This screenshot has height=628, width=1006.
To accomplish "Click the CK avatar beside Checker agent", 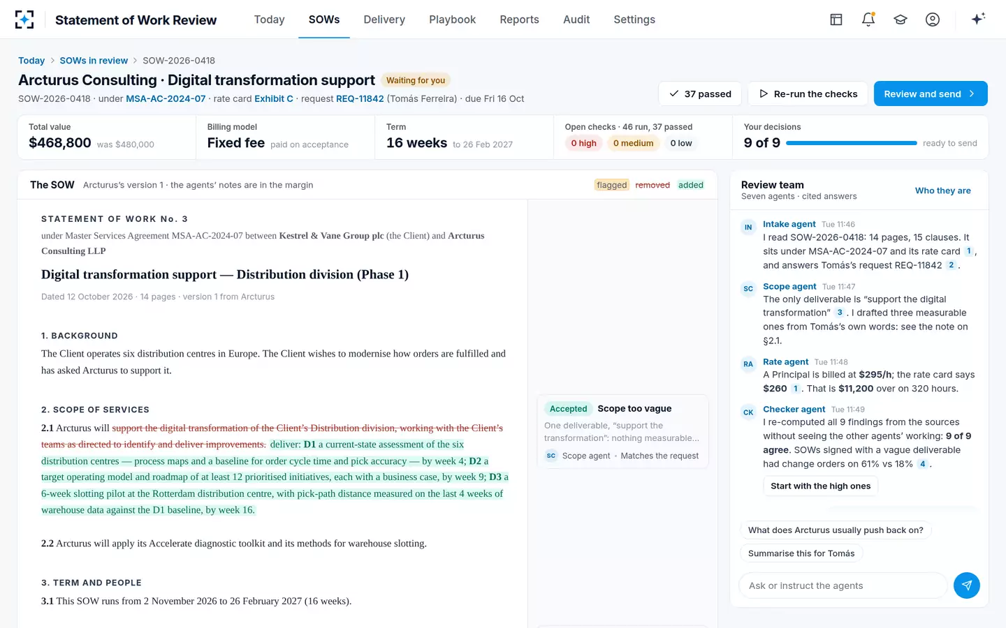I will pyautogui.click(x=748, y=412).
